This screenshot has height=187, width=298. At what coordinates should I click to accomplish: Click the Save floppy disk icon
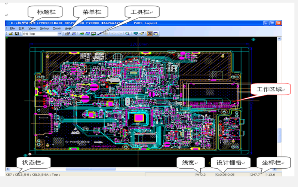coord(17,34)
